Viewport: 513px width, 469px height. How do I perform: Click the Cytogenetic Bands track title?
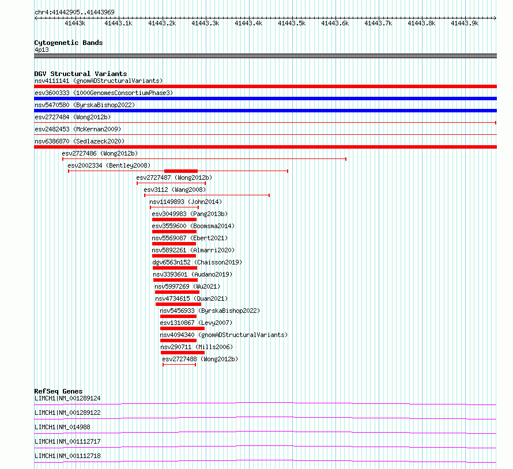point(69,43)
